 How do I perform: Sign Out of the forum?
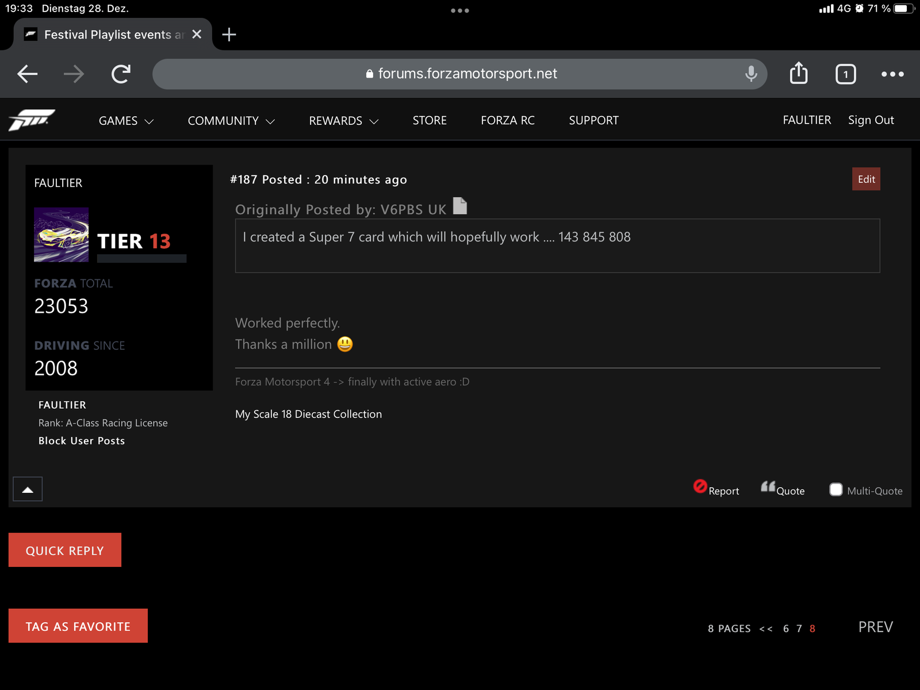[871, 120]
